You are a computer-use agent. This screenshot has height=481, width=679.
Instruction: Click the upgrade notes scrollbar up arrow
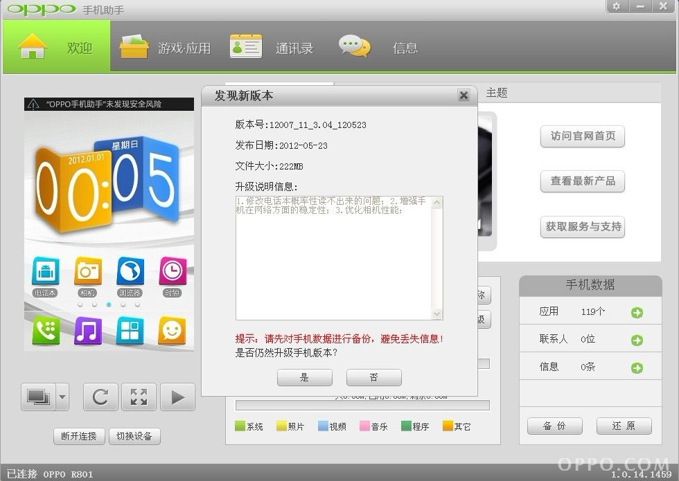(x=437, y=201)
